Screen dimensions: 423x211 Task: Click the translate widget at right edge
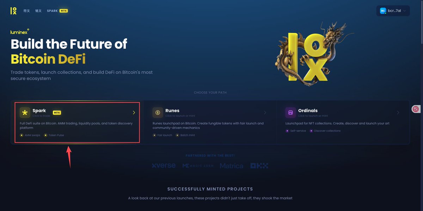pyautogui.click(x=416, y=109)
